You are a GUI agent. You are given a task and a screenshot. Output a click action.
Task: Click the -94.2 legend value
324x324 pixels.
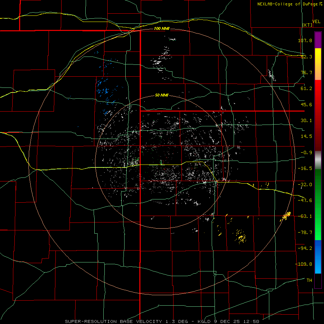pos(305,248)
